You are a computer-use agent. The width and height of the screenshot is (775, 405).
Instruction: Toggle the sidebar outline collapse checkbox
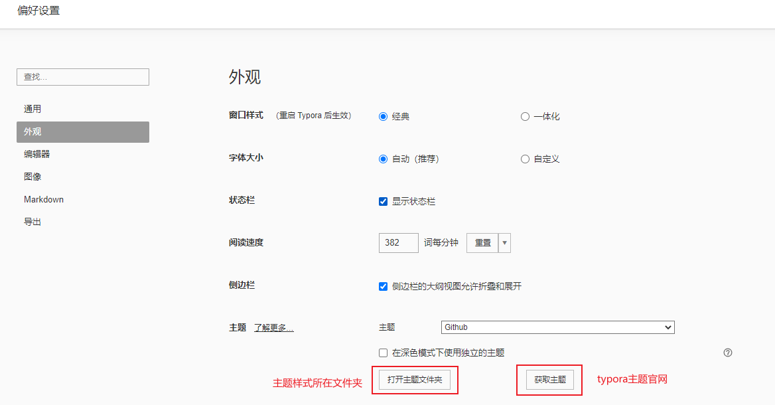383,286
